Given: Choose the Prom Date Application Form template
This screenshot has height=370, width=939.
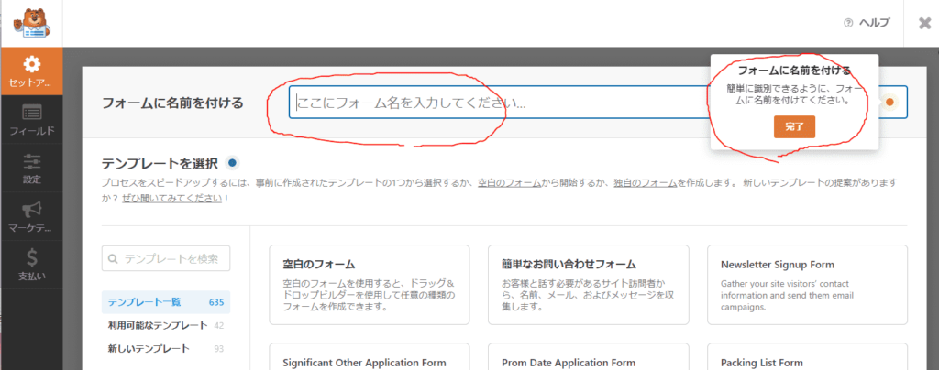Looking at the screenshot, I should (588, 356).
